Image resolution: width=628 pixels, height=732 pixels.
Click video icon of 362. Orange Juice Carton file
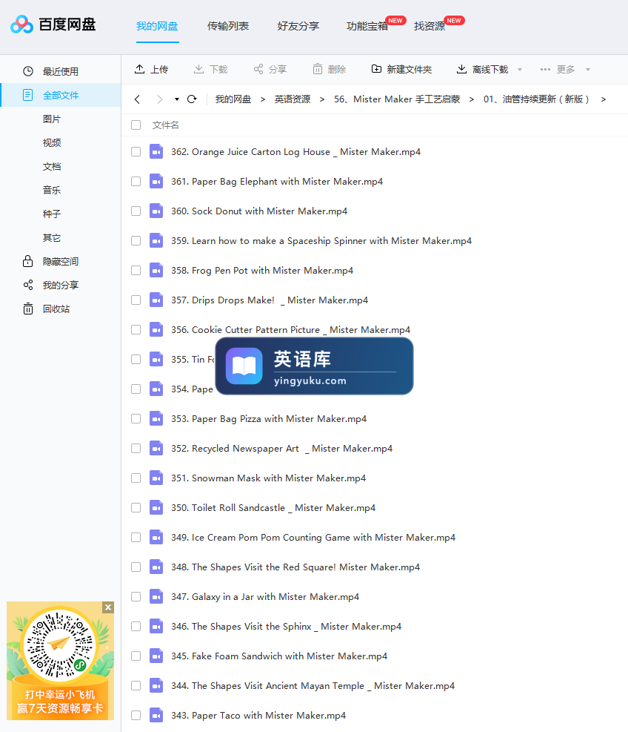coord(156,152)
